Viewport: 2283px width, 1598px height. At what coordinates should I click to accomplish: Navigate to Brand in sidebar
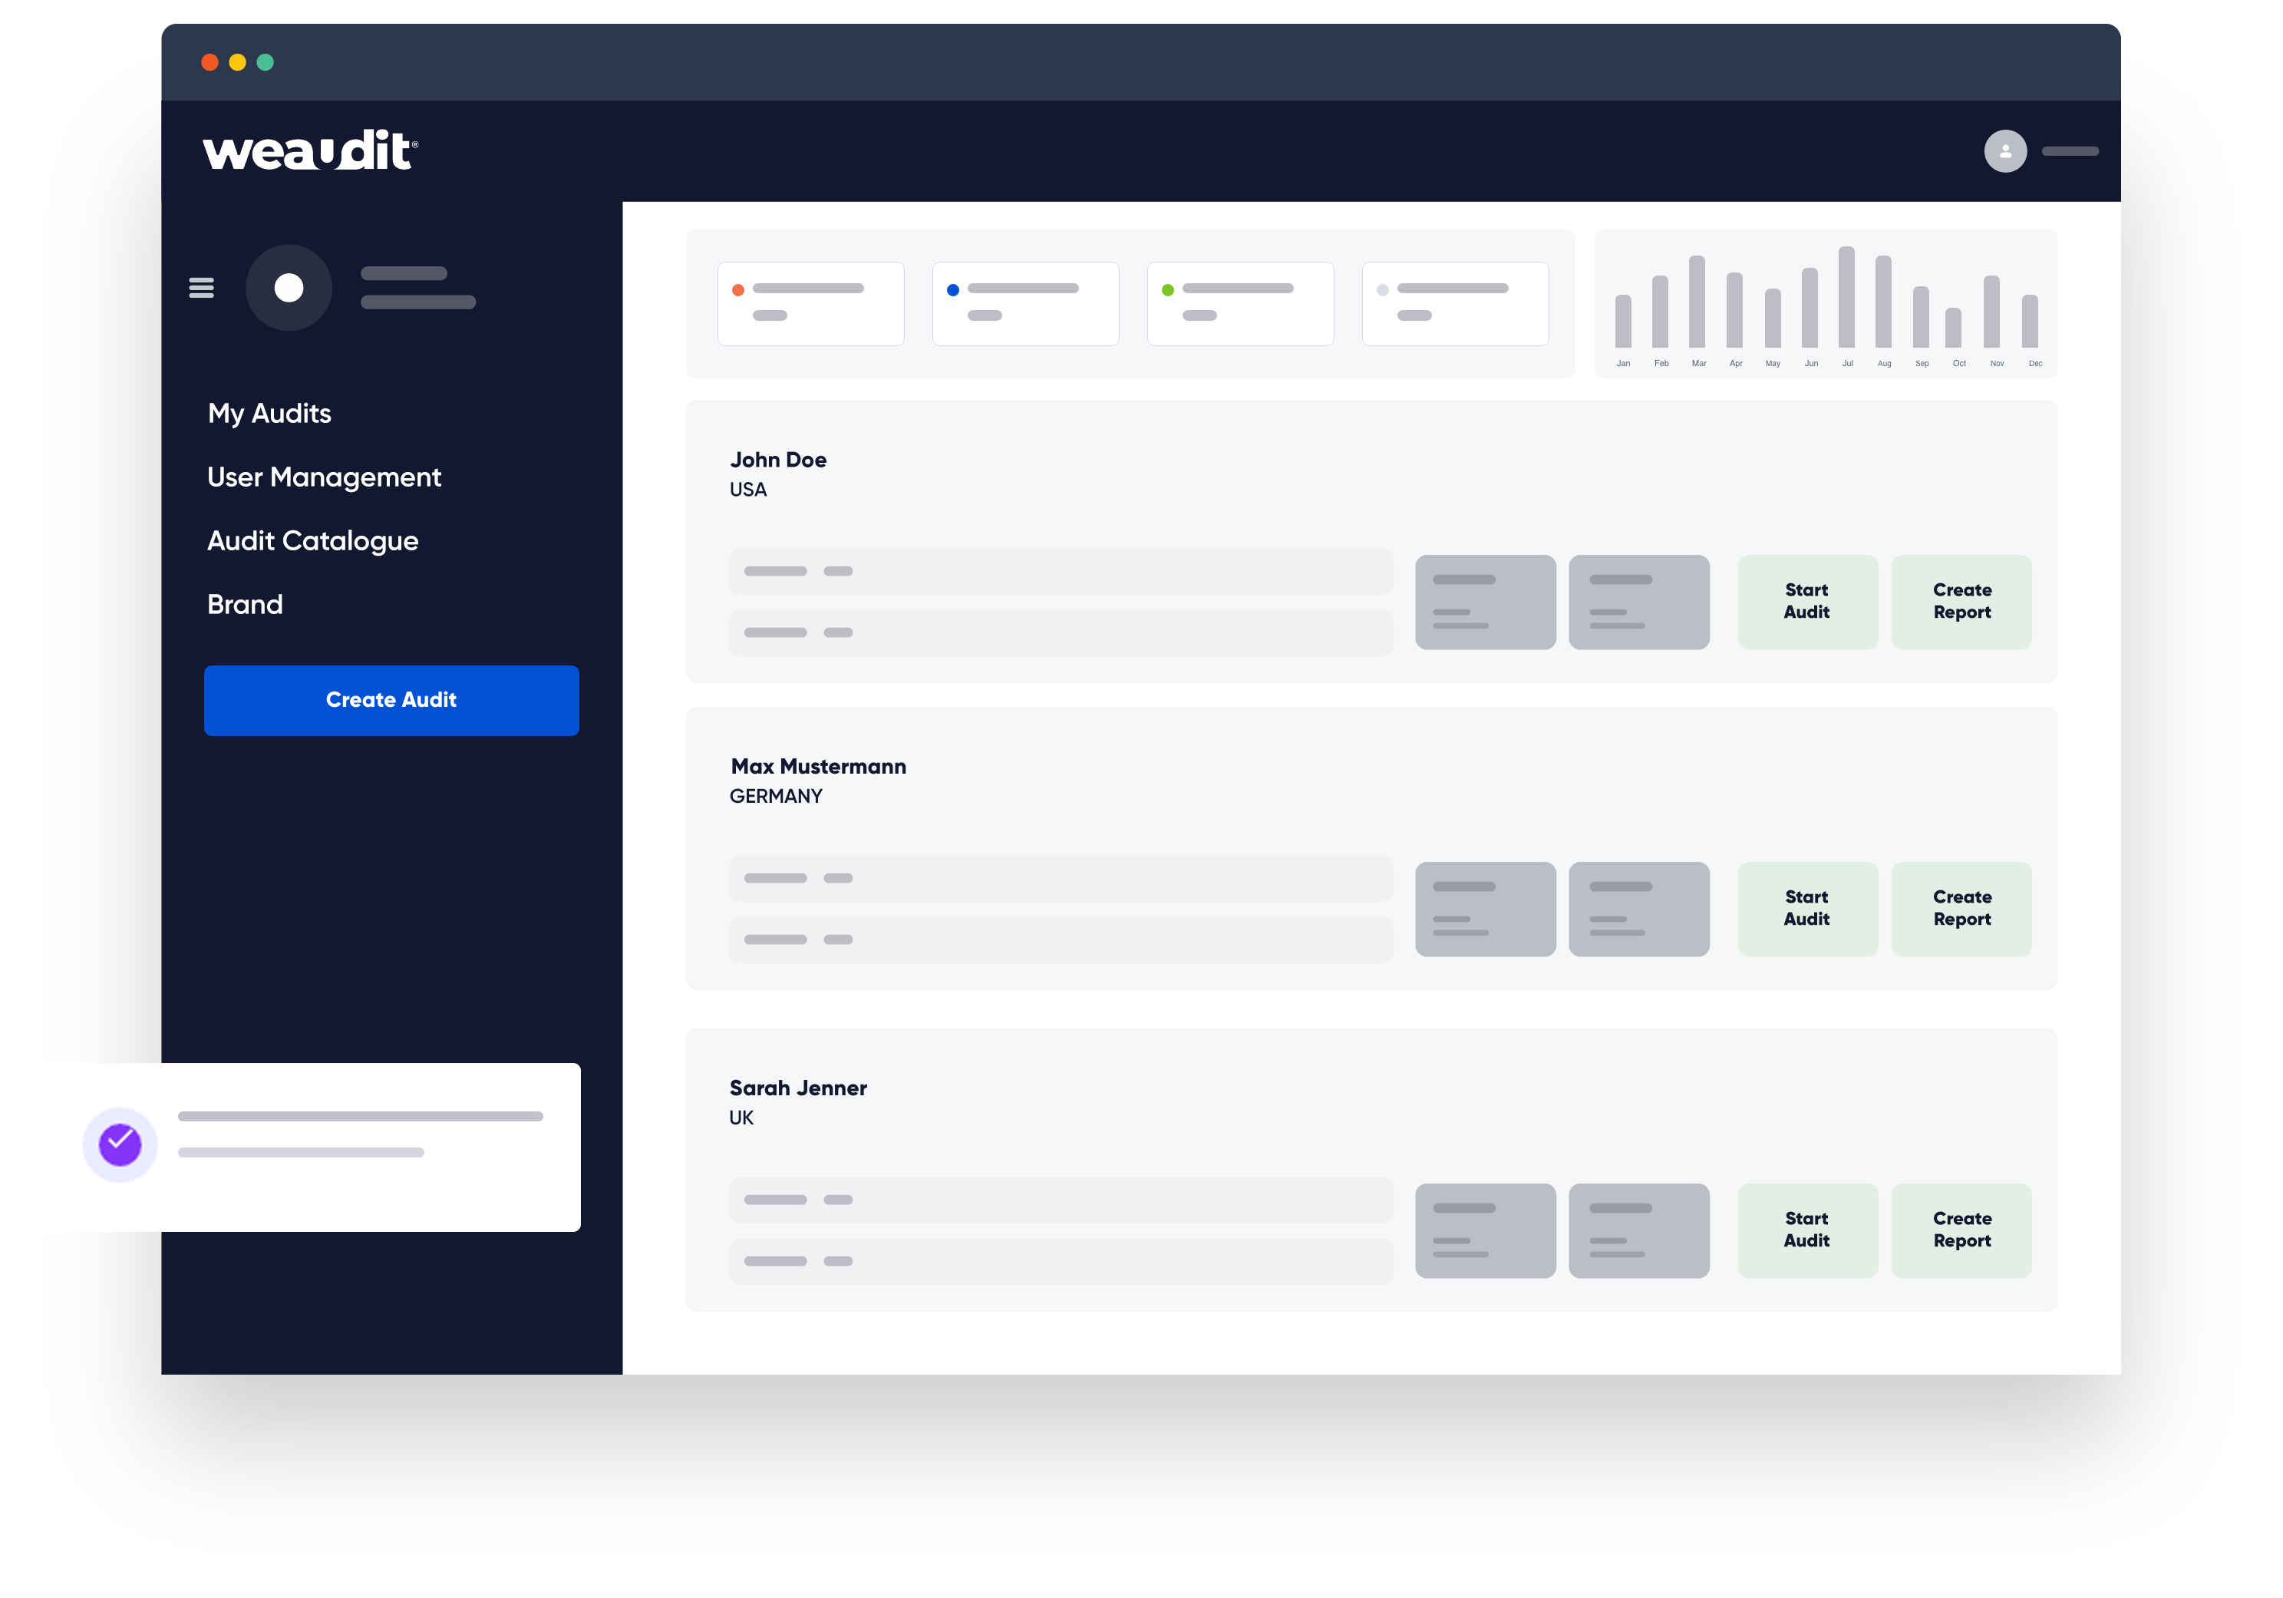coord(245,605)
